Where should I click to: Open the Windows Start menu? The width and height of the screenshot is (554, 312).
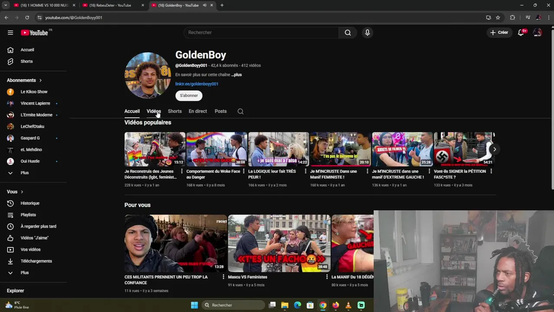click(x=194, y=305)
